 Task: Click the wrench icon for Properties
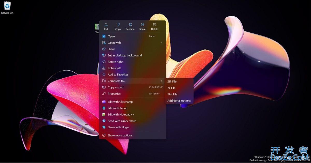pyautogui.click(x=104, y=94)
